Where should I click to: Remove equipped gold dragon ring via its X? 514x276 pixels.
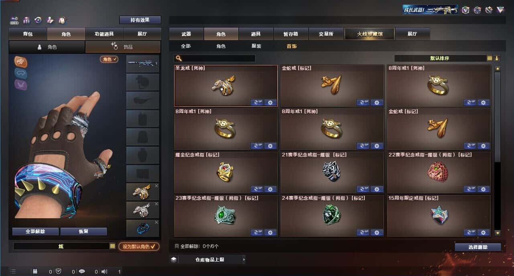(x=156, y=186)
